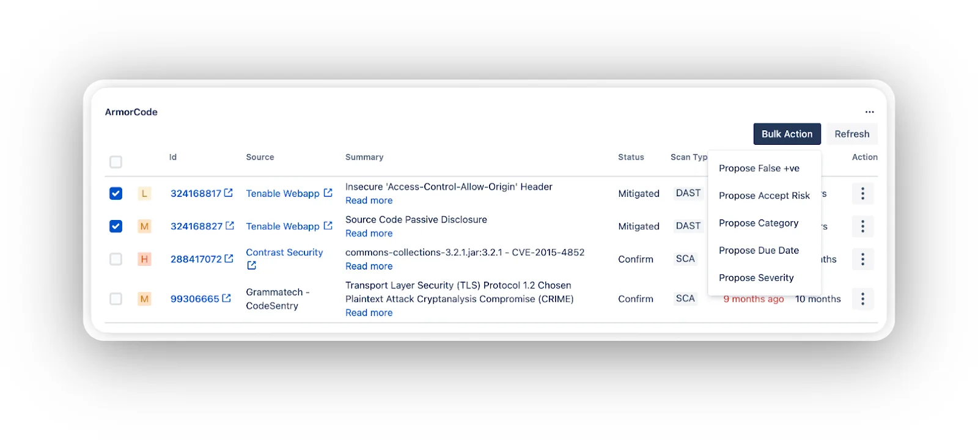Click the Status column header
The image size is (978, 440).
(631, 157)
